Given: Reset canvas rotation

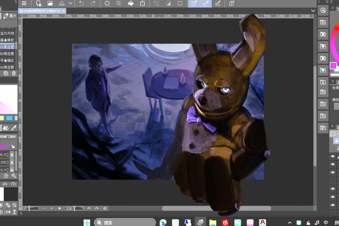Looking at the screenshot, I should (x=105, y=208).
